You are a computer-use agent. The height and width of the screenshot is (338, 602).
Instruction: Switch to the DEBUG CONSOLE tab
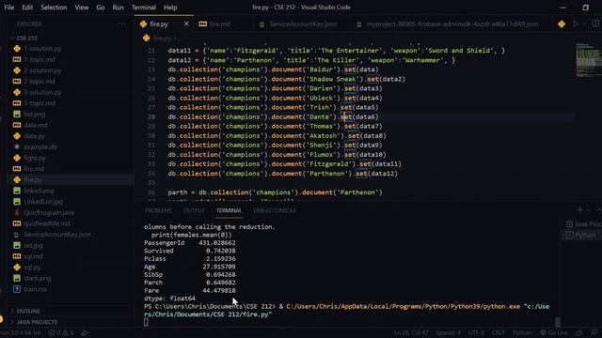[x=275, y=210]
